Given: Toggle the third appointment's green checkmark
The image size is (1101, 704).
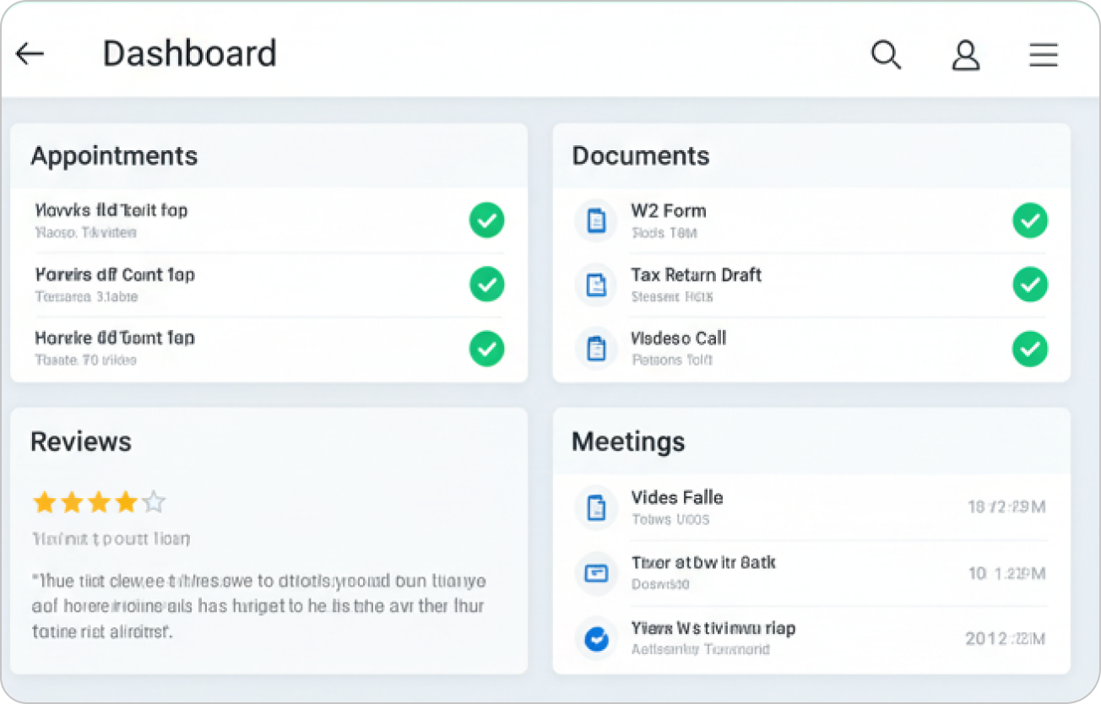Looking at the screenshot, I should tap(486, 349).
